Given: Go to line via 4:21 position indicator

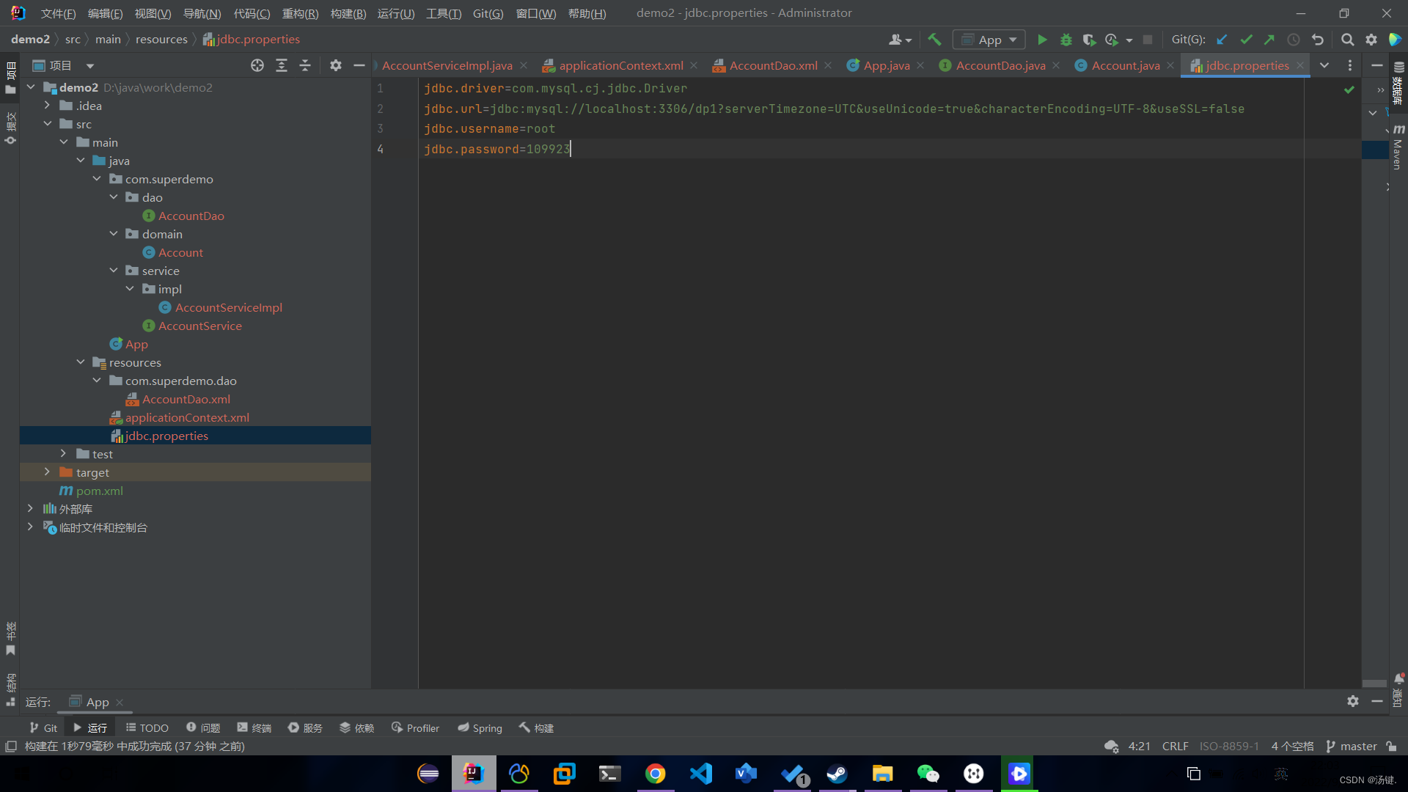Looking at the screenshot, I should point(1139,746).
